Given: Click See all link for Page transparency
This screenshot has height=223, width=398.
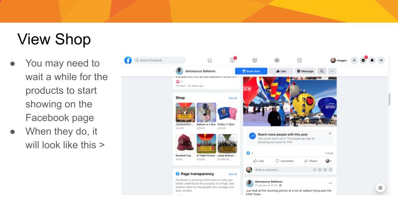Looking at the screenshot, I should tap(233, 174).
